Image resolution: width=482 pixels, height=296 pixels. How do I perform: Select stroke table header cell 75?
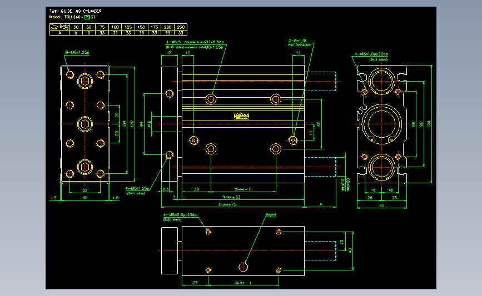pos(102,27)
